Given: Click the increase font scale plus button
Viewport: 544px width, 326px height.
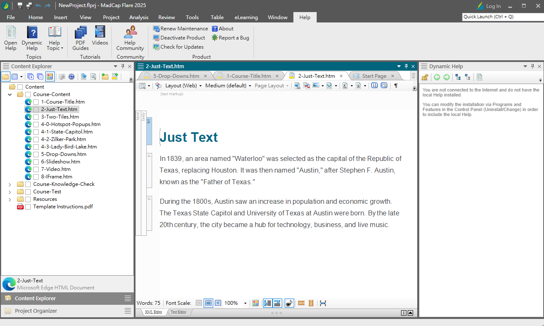Looking at the screenshot, I should tap(218, 303).
